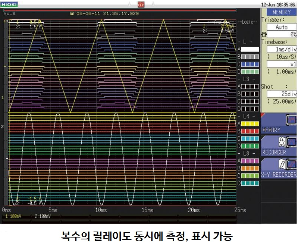Image resolution: width=298 pixels, height=242 pixels.
Task: Toggle logic channel L3 D display
Action: tap(250, 109)
